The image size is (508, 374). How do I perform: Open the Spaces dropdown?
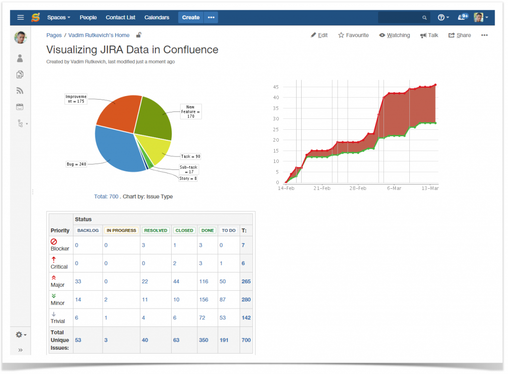pyautogui.click(x=59, y=17)
